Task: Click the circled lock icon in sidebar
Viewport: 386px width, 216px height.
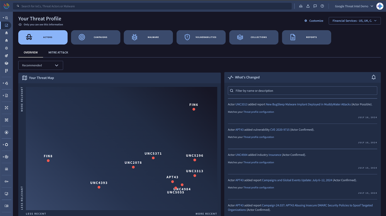Action: click(x=7, y=132)
